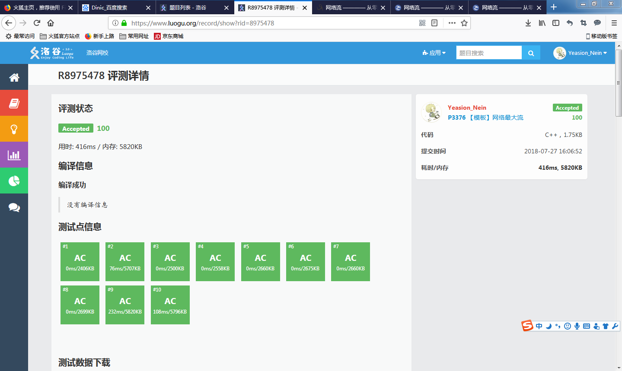Select test point #2 76ms tile
The image size is (622, 371).
point(125,262)
